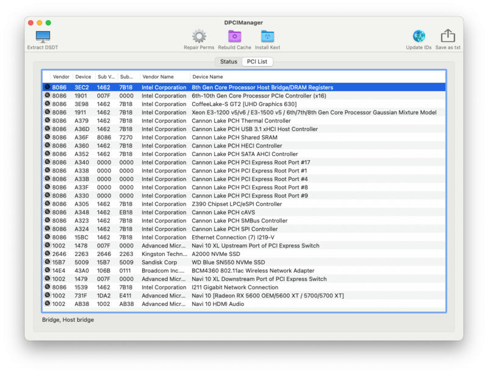Click the Update IDs globe icon
This screenshot has height=373, width=488.
click(x=418, y=37)
